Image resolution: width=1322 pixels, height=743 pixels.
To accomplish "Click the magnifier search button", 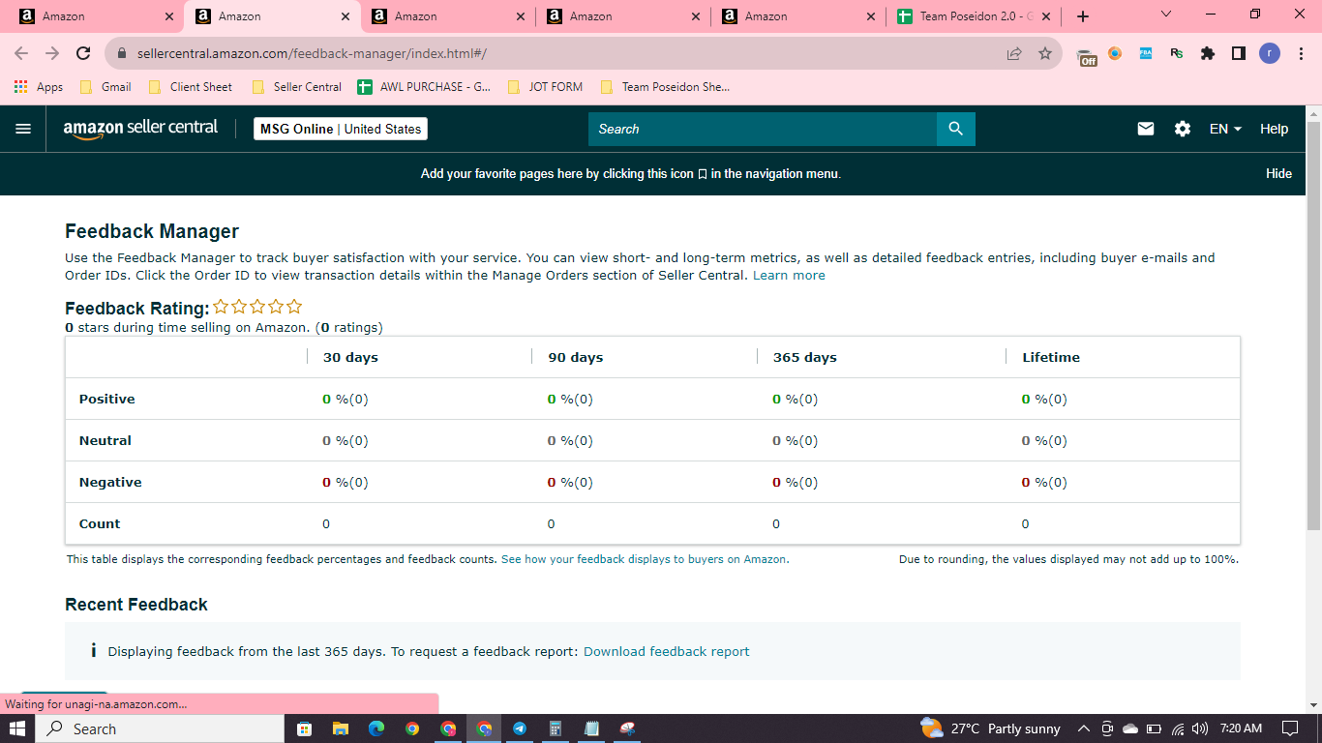I will (x=955, y=129).
